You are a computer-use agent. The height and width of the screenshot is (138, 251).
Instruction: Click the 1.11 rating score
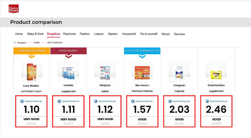coord(68,110)
